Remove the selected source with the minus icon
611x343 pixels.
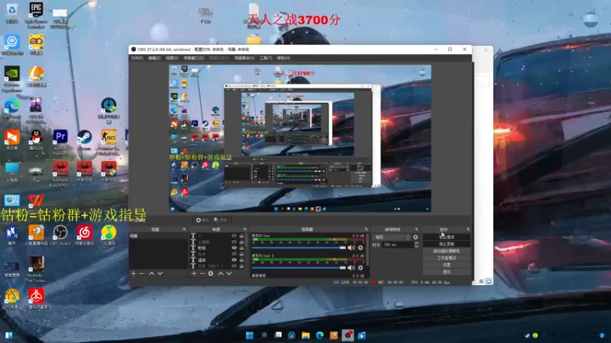click(202, 274)
